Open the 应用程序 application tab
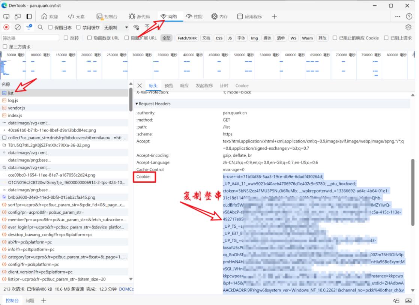Screen dimensions: 419x305 tap(249, 17)
